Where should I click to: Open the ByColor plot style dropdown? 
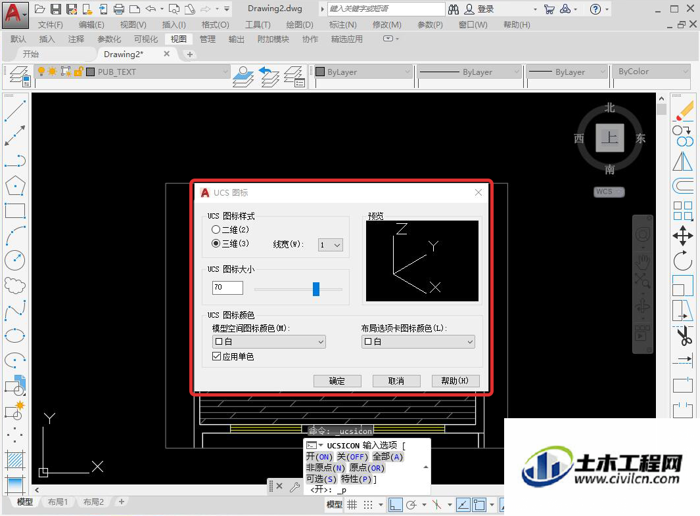click(x=651, y=72)
